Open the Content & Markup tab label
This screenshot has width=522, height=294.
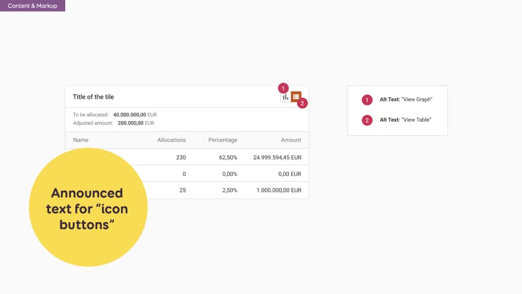(x=32, y=5)
